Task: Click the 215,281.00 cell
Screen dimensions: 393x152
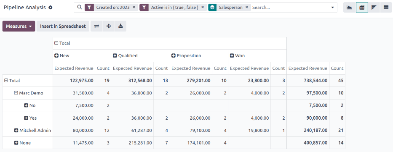Action: [x=132, y=143]
